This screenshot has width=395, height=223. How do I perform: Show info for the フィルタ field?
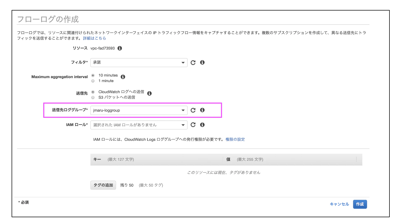[x=202, y=62]
